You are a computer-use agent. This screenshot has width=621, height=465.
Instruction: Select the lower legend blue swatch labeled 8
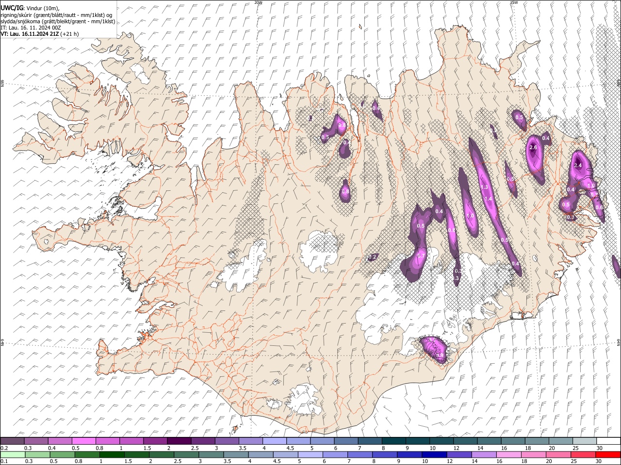tap(385, 454)
